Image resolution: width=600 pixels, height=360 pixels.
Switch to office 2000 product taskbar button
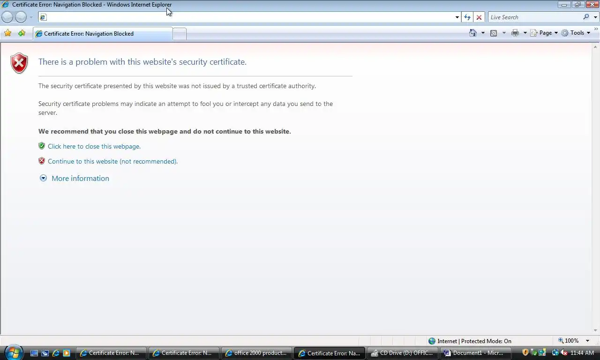coord(257,353)
